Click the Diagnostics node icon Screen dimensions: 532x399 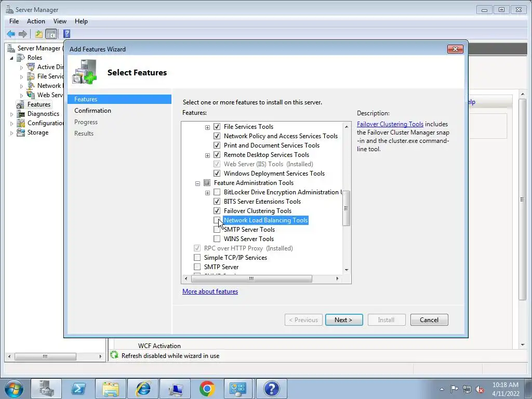click(x=21, y=114)
